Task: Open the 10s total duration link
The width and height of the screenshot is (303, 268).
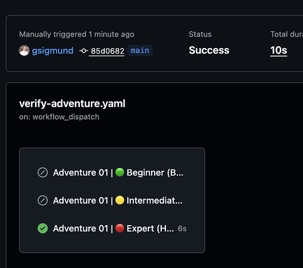Action: [278, 50]
